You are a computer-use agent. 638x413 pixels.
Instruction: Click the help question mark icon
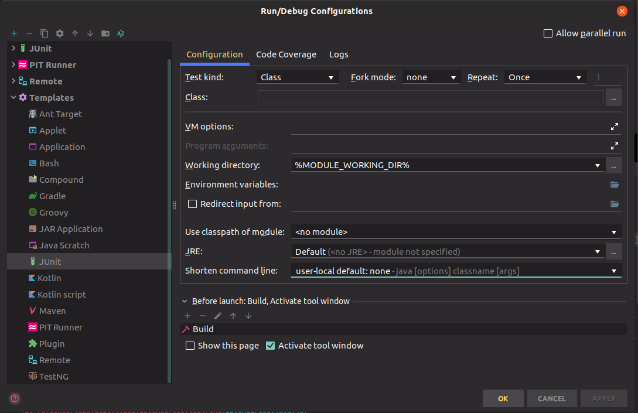[x=15, y=398]
